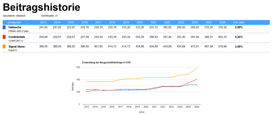Click the 2020 column header in table

pyautogui.click(x=139, y=22)
